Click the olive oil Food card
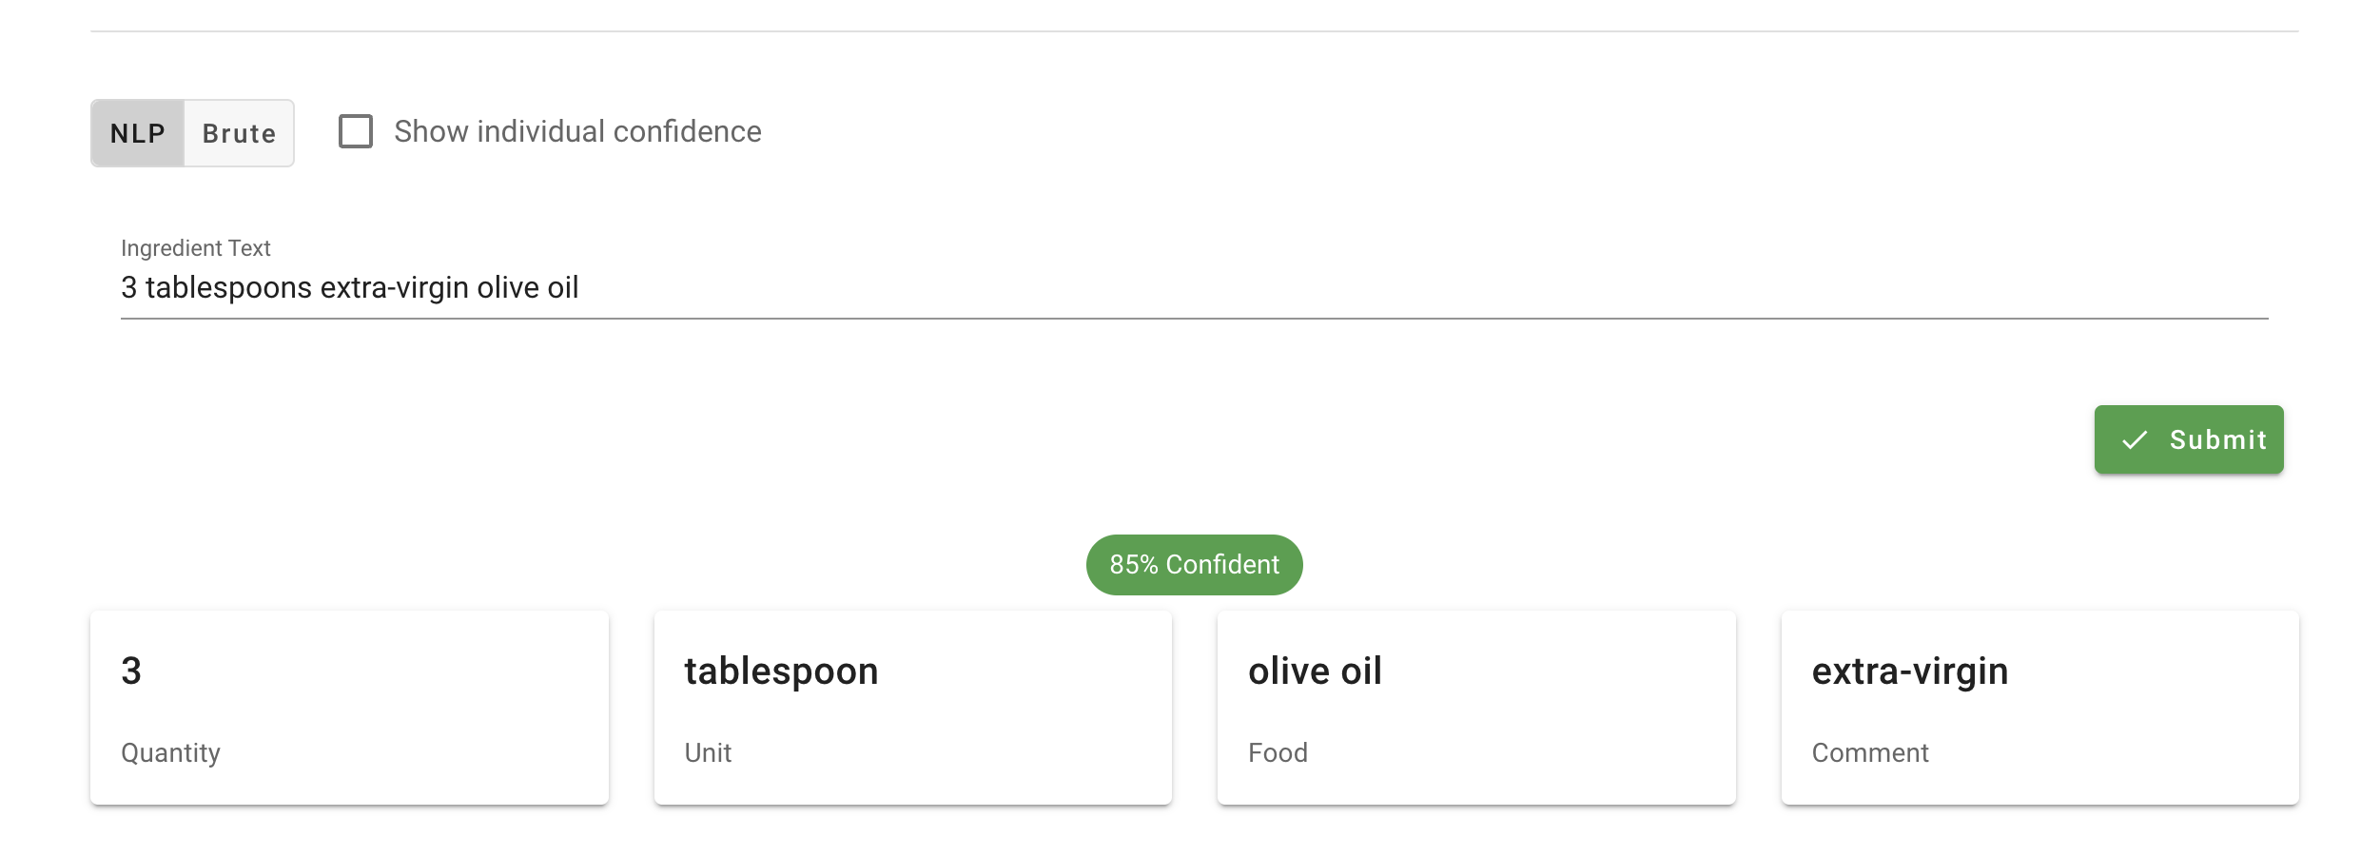The image size is (2361, 856). pos(1475,708)
